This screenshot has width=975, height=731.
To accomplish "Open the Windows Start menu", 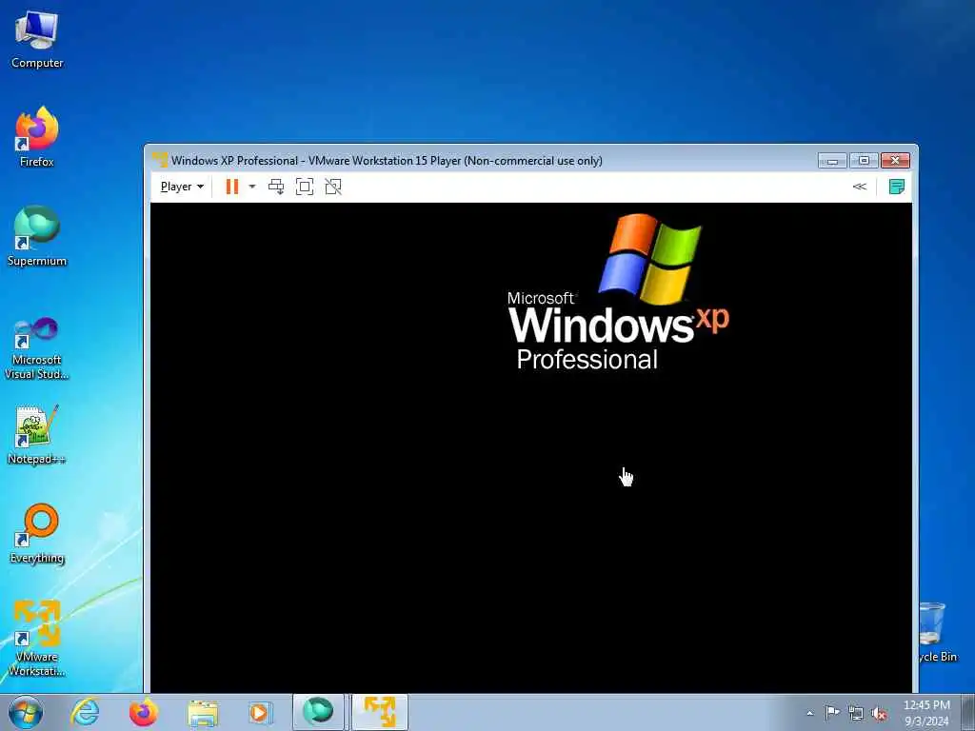I will point(26,712).
